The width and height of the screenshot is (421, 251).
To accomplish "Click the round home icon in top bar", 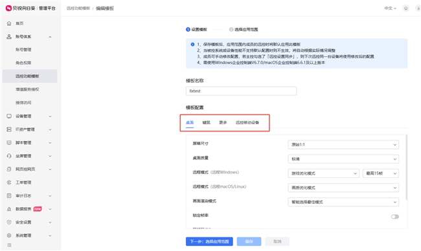I will 405,8.
